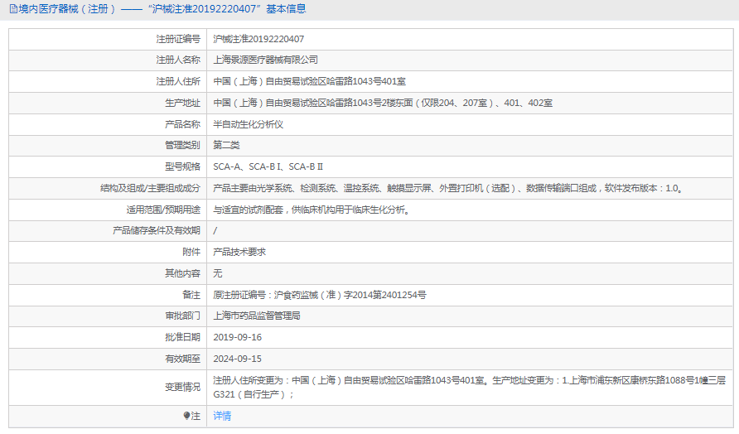Click the management category value 第二类
The width and height of the screenshot is (739, 434).
(226, 145)
